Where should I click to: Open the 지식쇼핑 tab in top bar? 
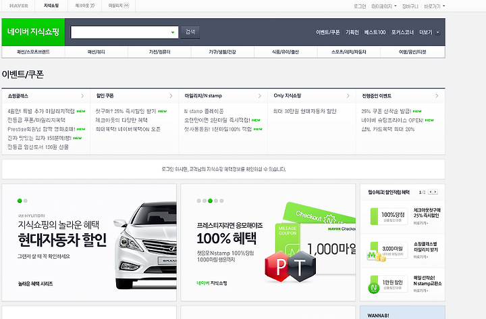(x=51, y=5)
